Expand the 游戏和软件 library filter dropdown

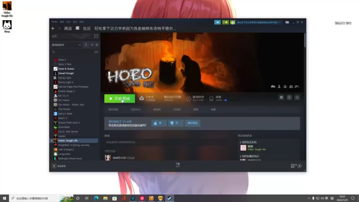point(66,45)
